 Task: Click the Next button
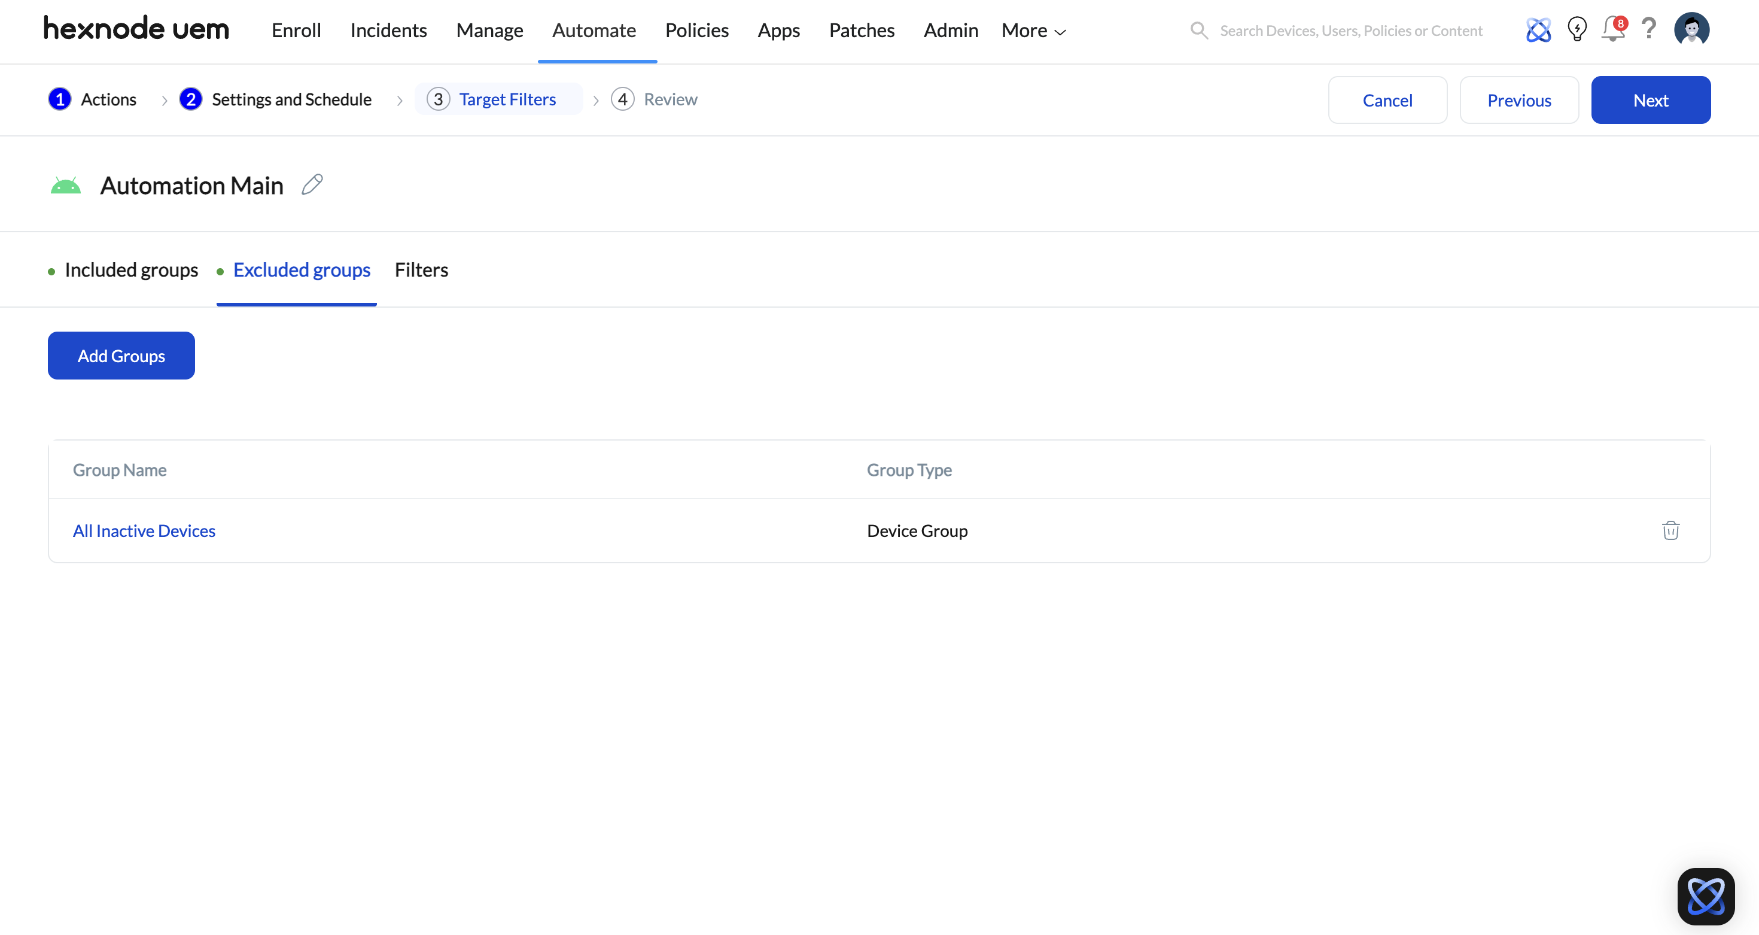(1650, 101)
